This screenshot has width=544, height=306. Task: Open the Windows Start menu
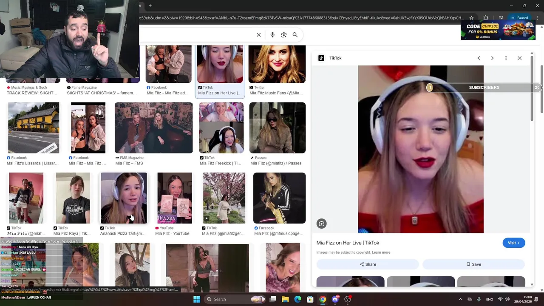click(196, 299)
